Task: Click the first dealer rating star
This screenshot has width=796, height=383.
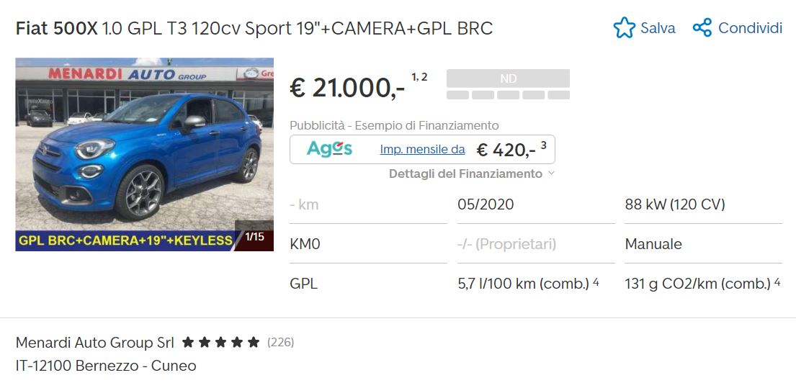Action: 188,343
